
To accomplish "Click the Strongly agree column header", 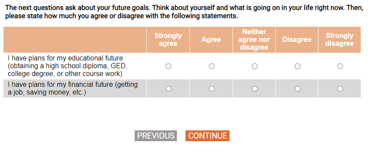I will coord(168,40).
